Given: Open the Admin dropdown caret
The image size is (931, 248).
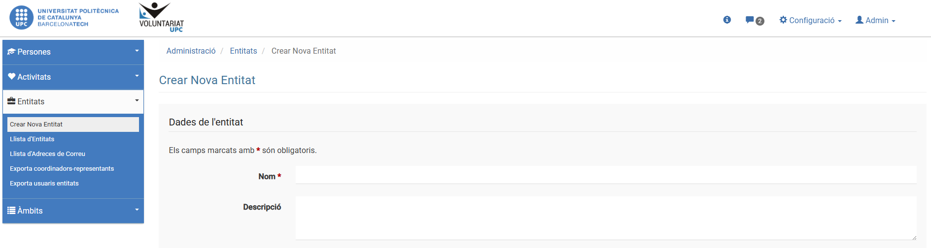Looking at the screenshot, I should pyautogui.click(x=894, y=21).
